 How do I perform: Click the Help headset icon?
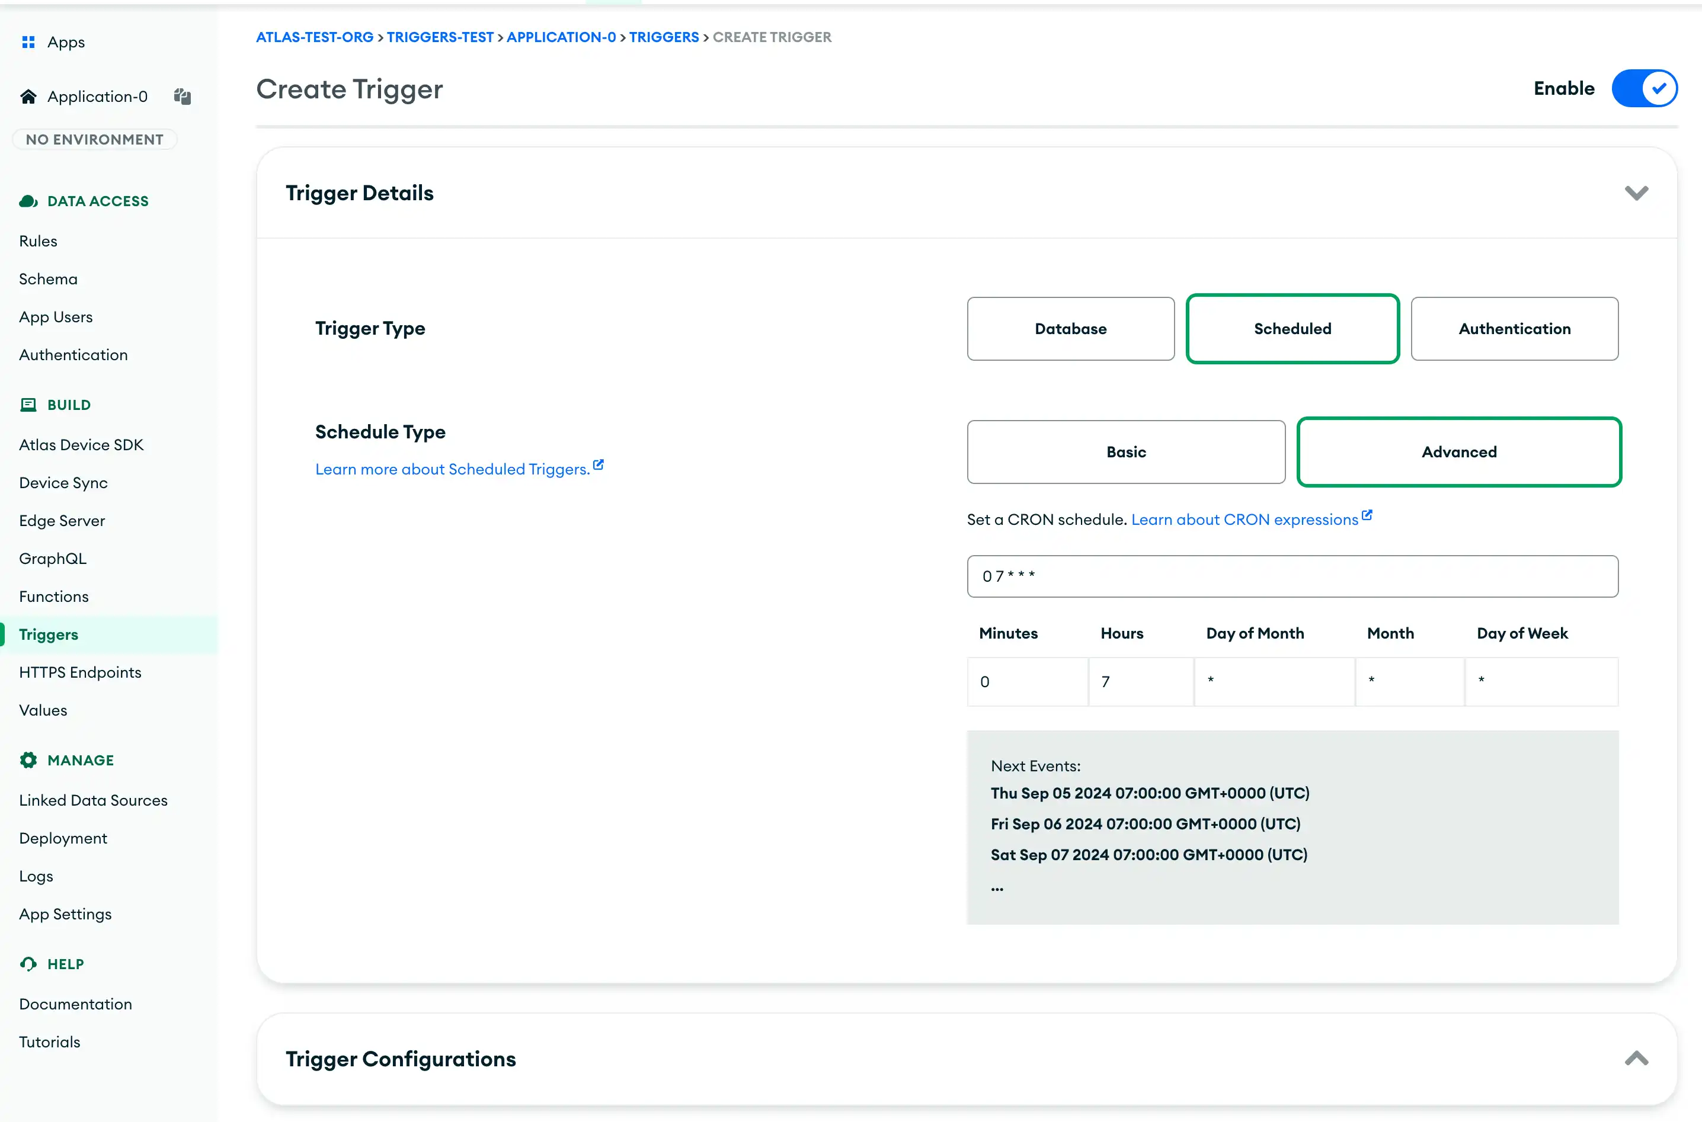click(x=28, y=963)
